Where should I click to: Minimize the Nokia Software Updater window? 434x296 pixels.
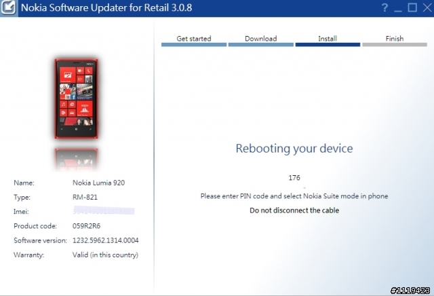(x=398, y=11)
